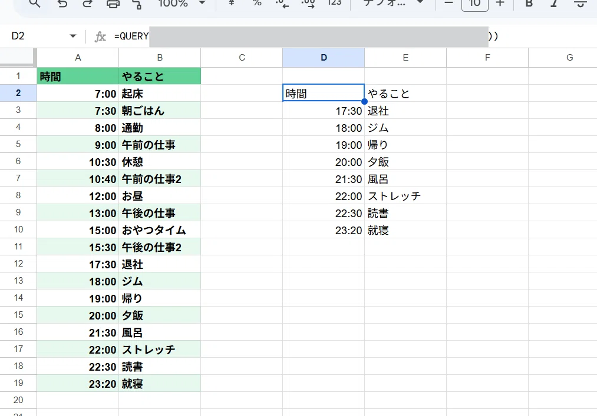Screen dimensions: 597x416
Task: Undo the last action
Action: pos(62,4)
